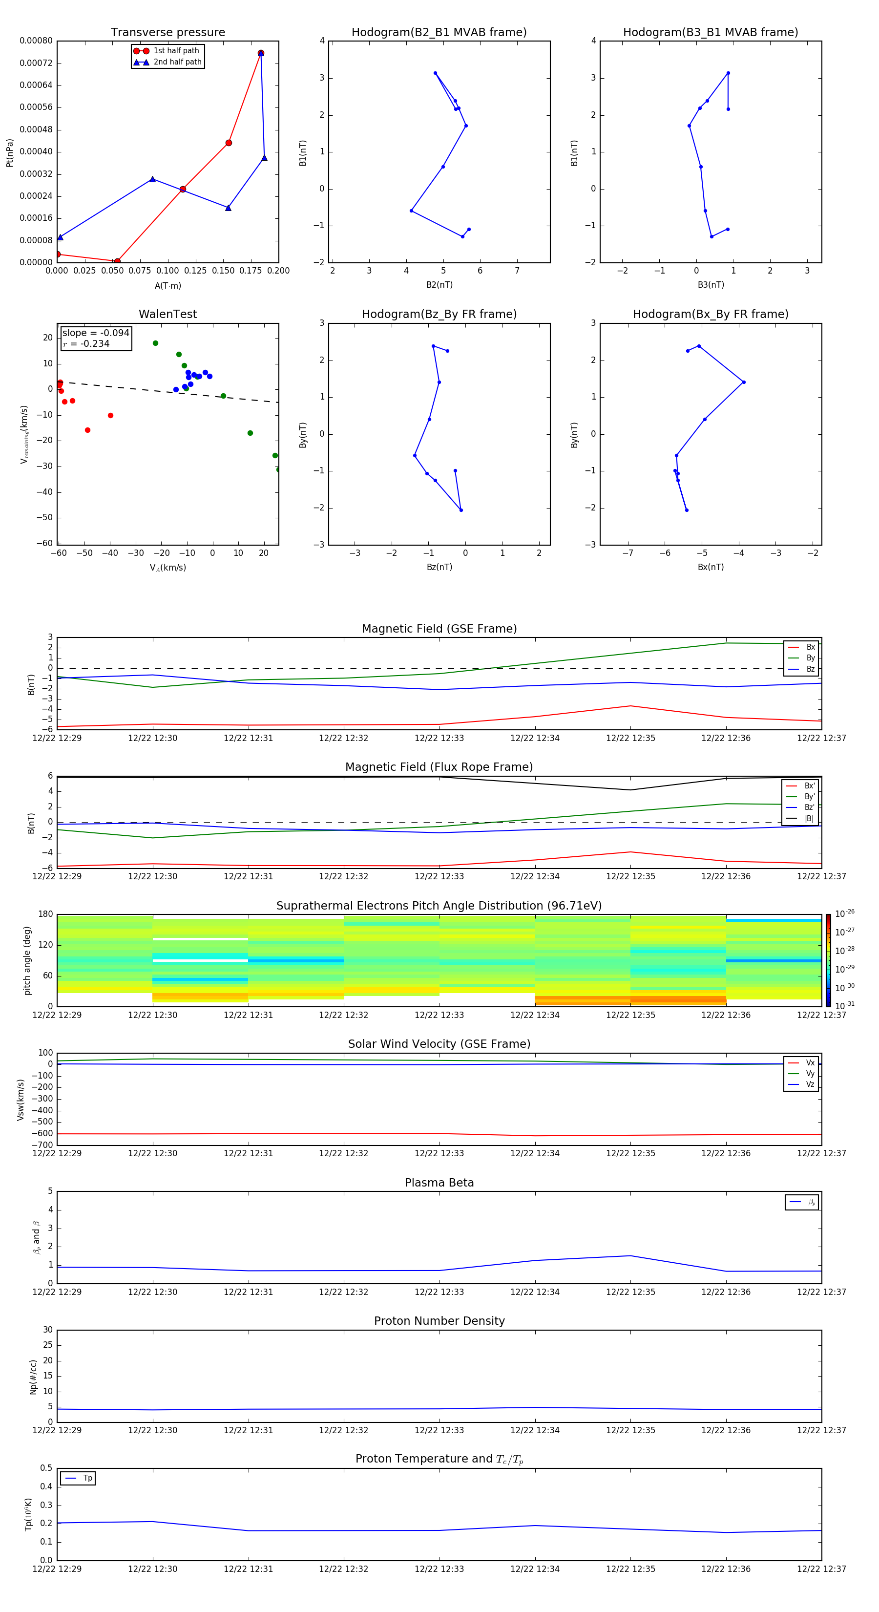The image size is (879, 1612).
Task: Click the 'Vx' legend entry in solar wind plot
Action: [x=801, y=1063]
